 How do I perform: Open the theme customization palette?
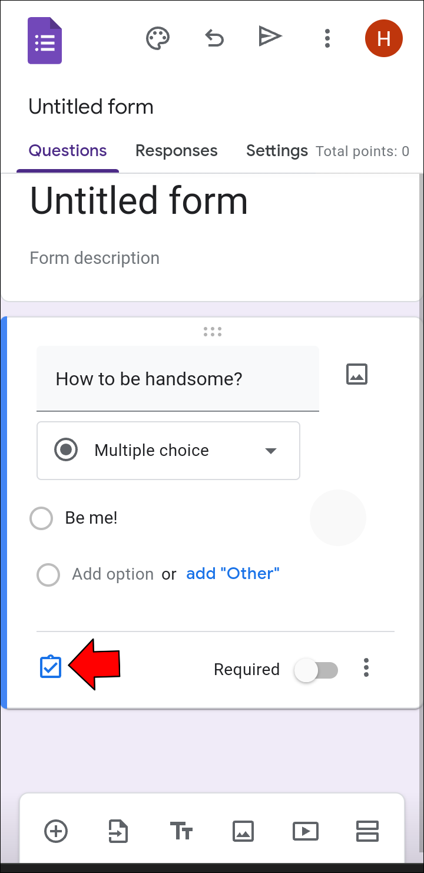158,39
